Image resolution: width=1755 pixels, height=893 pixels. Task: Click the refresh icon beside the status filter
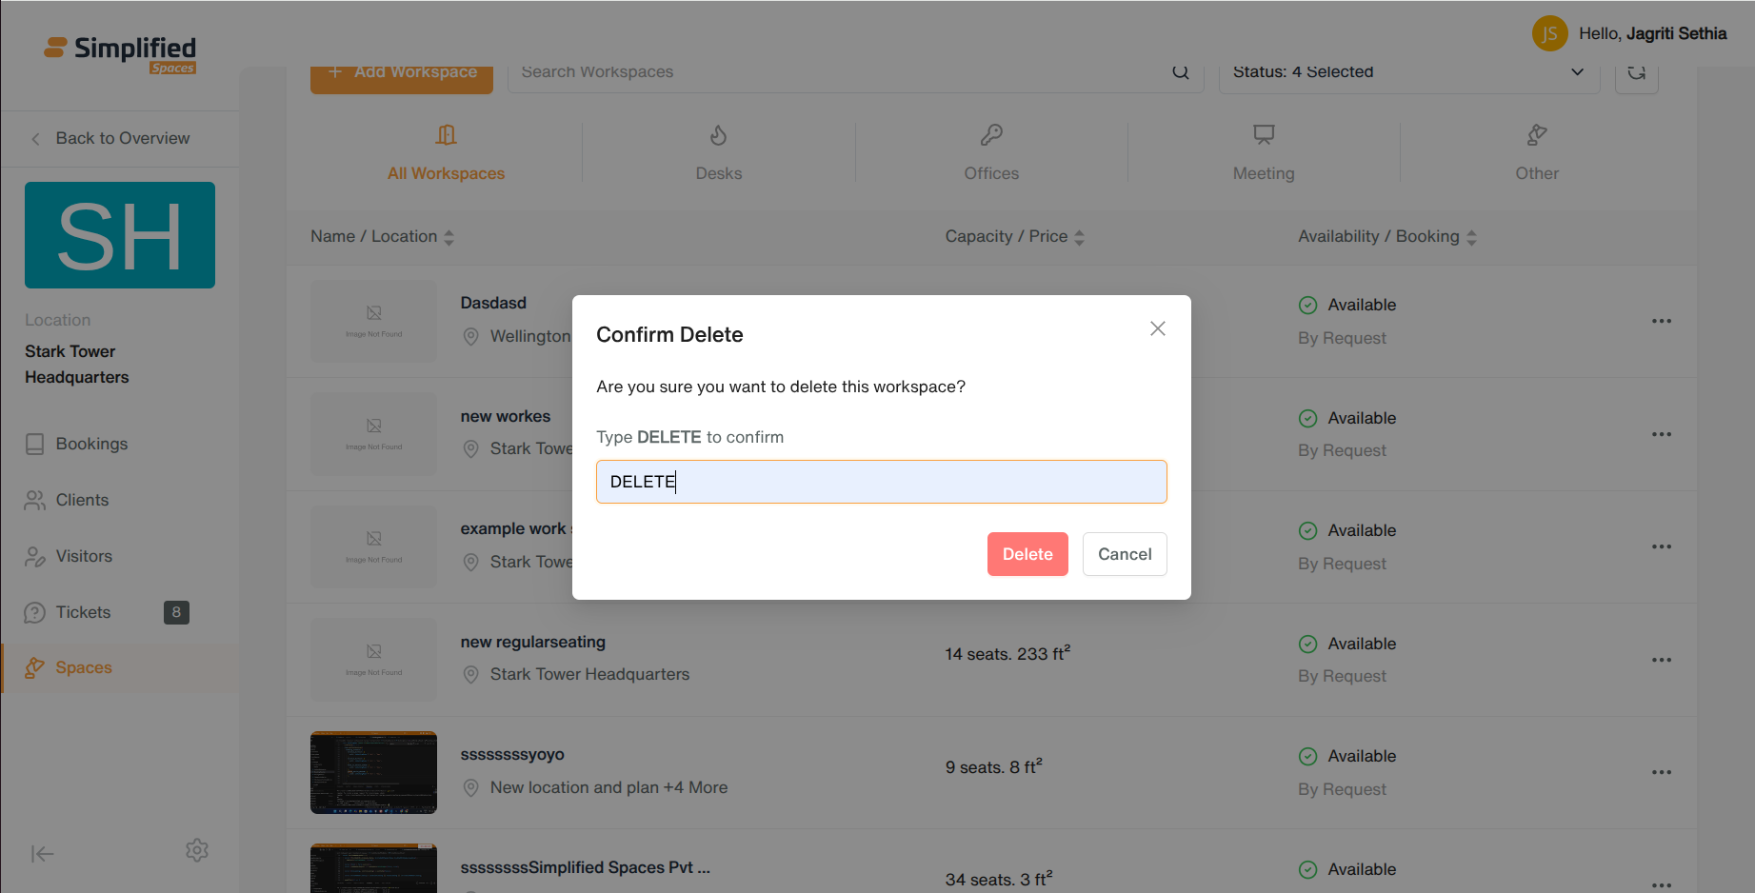point(1637,72)
